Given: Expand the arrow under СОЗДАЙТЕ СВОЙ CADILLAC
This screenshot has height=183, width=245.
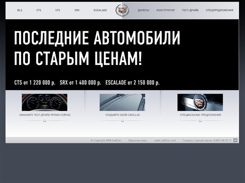Looking at the screenshot, I should [122, 121].
